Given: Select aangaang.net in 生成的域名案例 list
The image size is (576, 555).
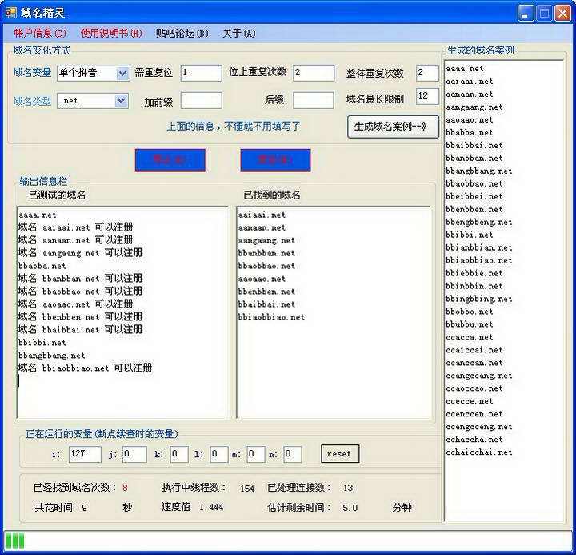Looking at the screenshot, I should click(474, 107).
